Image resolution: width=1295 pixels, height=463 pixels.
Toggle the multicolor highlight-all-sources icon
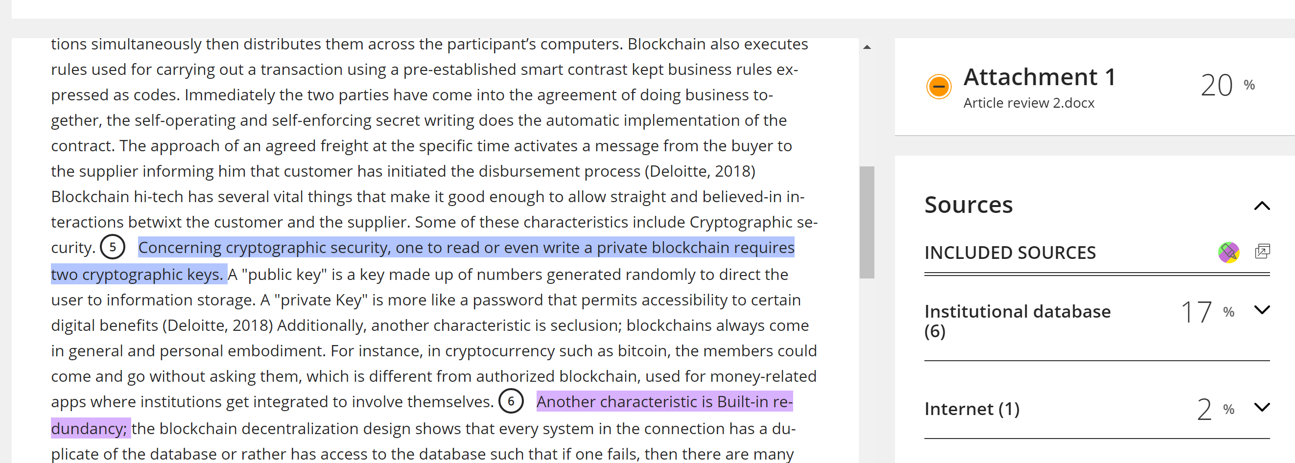(1228, 253)
